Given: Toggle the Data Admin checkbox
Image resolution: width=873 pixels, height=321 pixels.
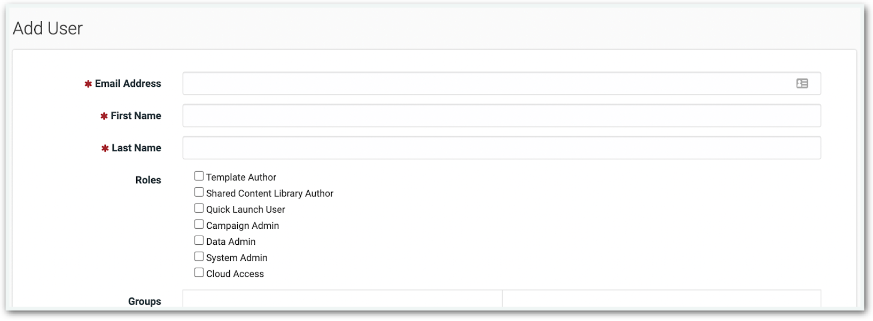Looking at the screenshot, I should tap(199, 240).
